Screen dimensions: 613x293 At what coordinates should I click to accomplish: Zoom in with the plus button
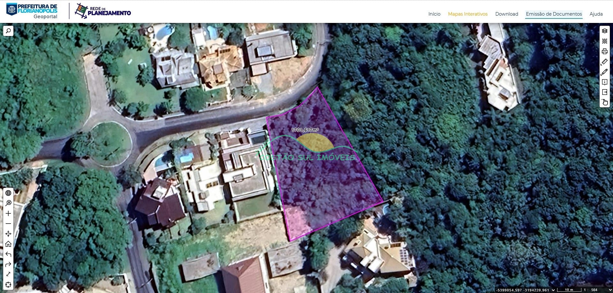pyautogui.click(x=8, y=213)
